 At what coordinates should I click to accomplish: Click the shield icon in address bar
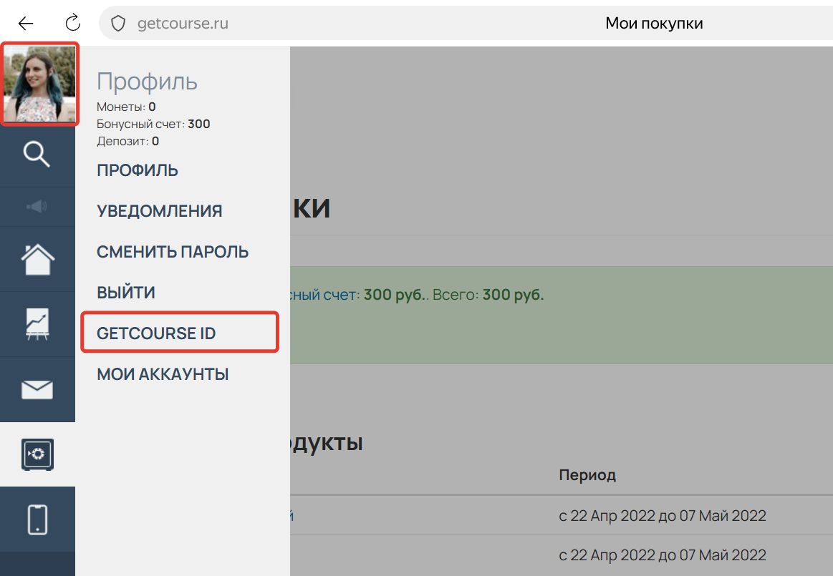pyautogui.click(x=117, y=23)
